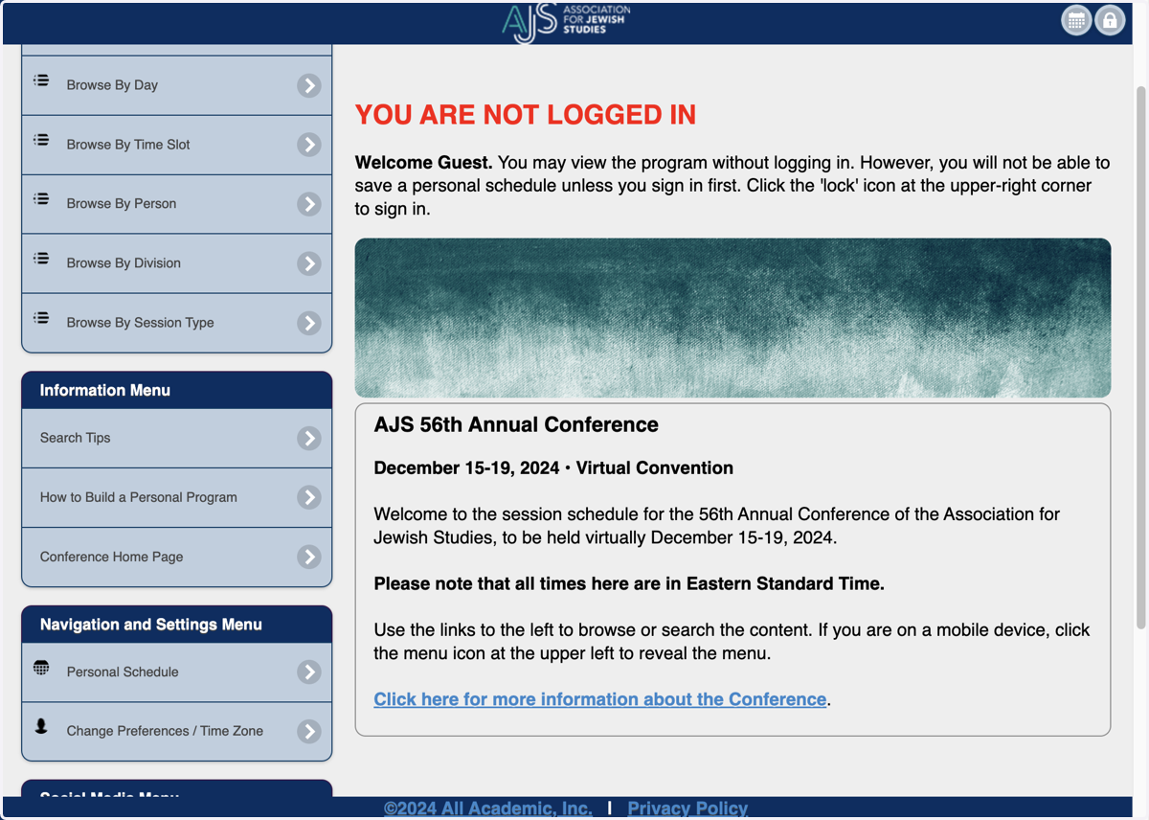This screenshot has height=820, width=1149.
Task: Open the ©2024 All Academic, Inc. link
Action: coord(488,809)
